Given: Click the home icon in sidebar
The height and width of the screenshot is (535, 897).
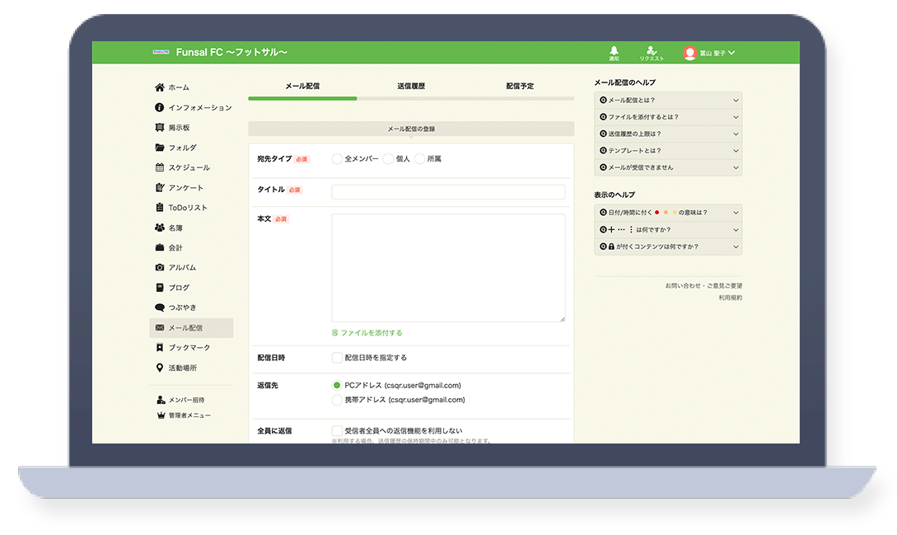Looking at the screenshot, I should pyautogui.click(x=160, y=87).
